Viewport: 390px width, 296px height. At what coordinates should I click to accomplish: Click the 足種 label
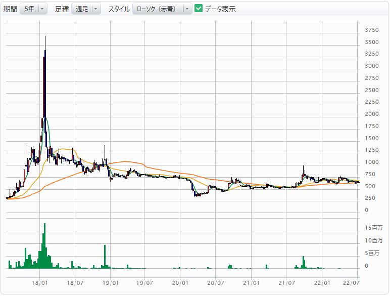point(62,9)
